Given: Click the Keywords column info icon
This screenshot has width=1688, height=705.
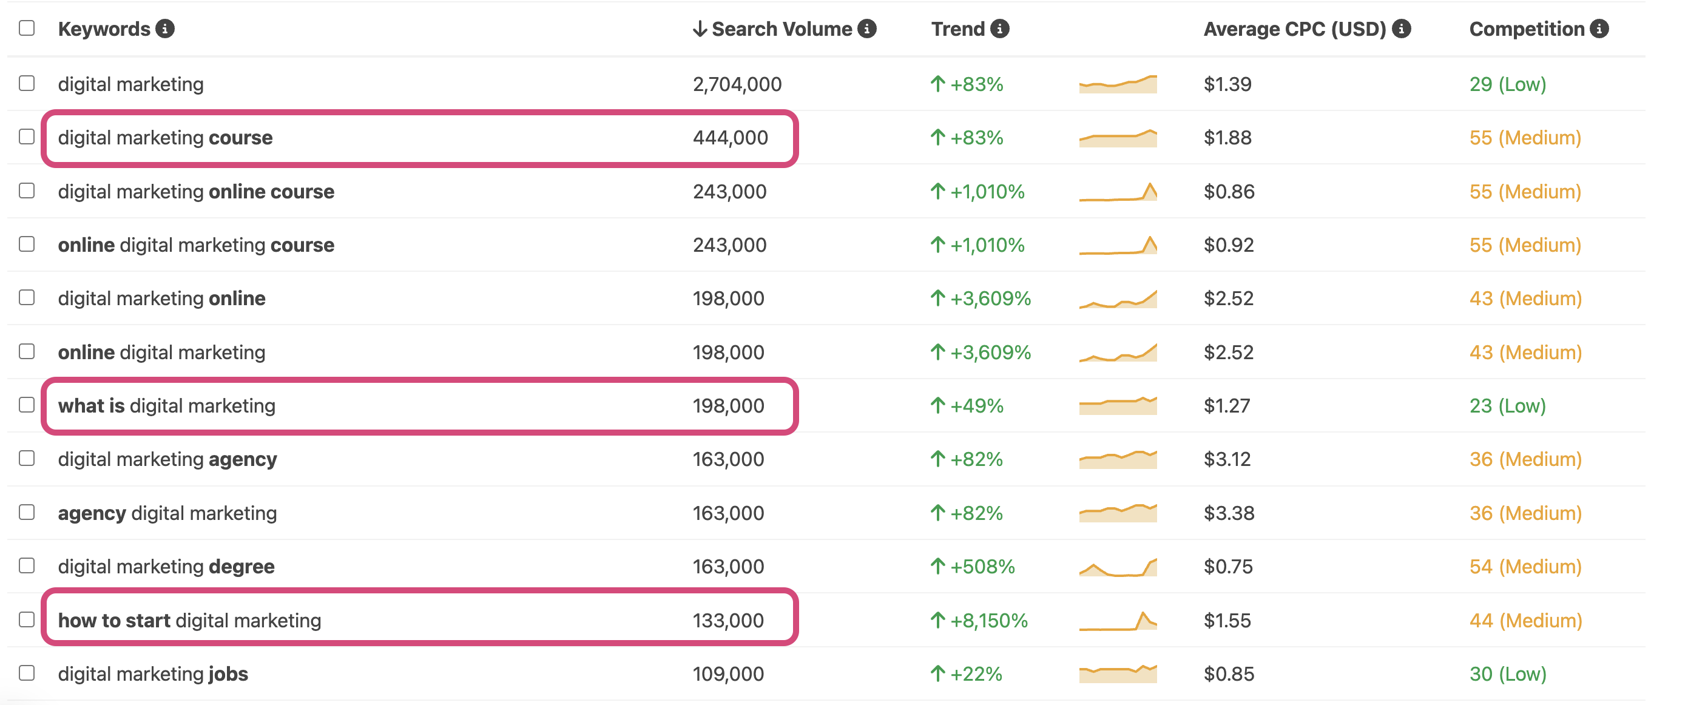Looking at the screenshot, I should [x=165, y=29].
